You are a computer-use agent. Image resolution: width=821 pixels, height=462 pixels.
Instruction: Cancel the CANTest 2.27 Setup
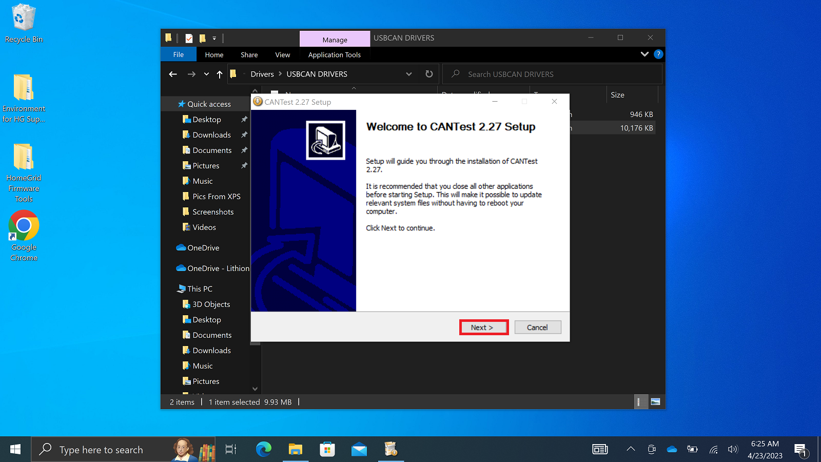[x=537, y=328]
